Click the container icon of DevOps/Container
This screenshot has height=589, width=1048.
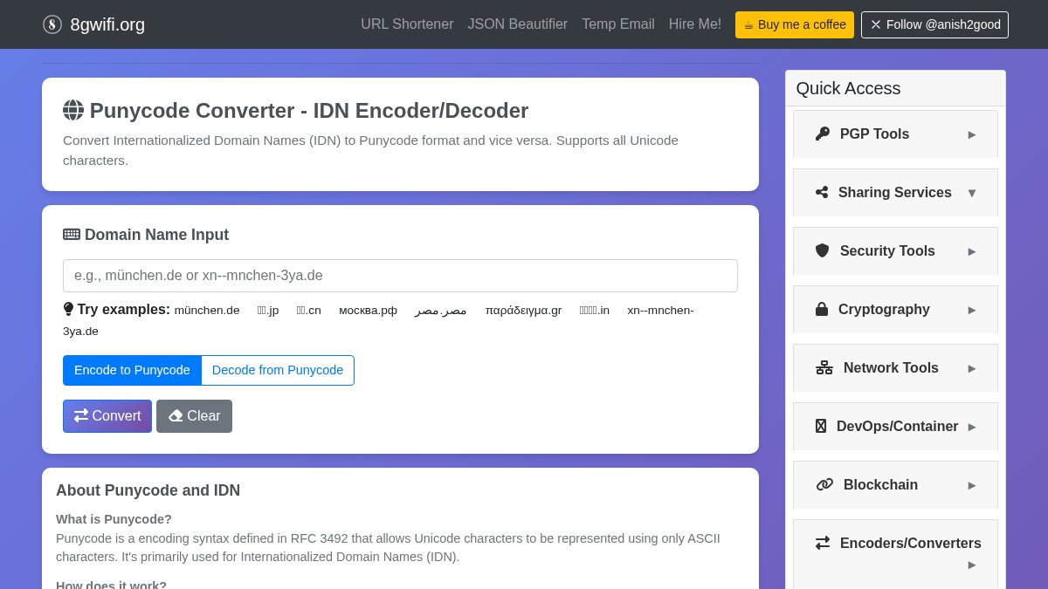821,426
